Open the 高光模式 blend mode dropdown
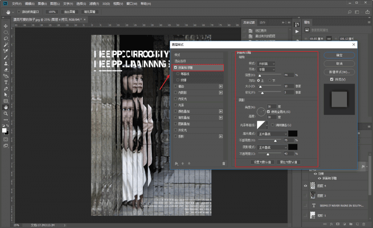This screenshot has height=228, width=373. click(x=272, y=134)
